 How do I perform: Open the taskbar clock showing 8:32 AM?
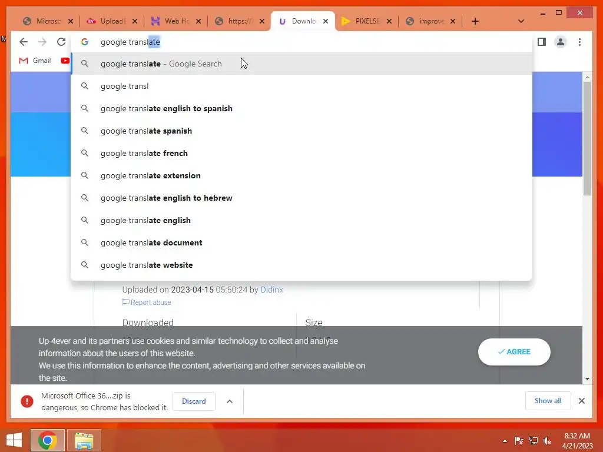577,441
